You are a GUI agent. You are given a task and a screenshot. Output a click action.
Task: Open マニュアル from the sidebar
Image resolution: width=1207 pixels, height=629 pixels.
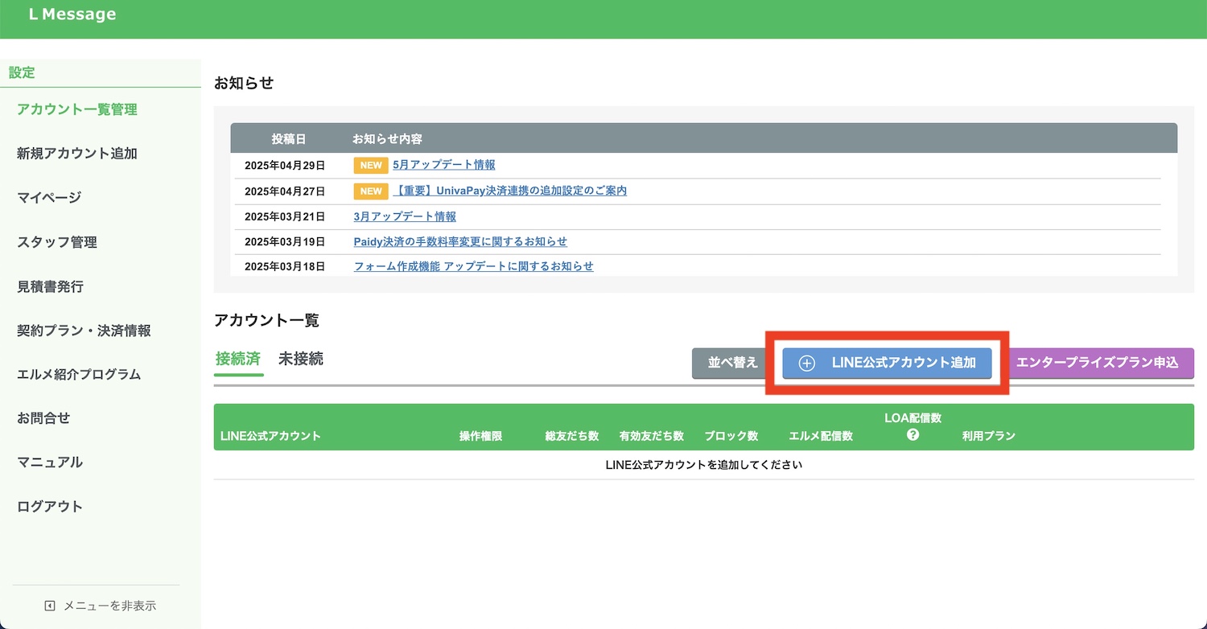click(x=50, y=462)
